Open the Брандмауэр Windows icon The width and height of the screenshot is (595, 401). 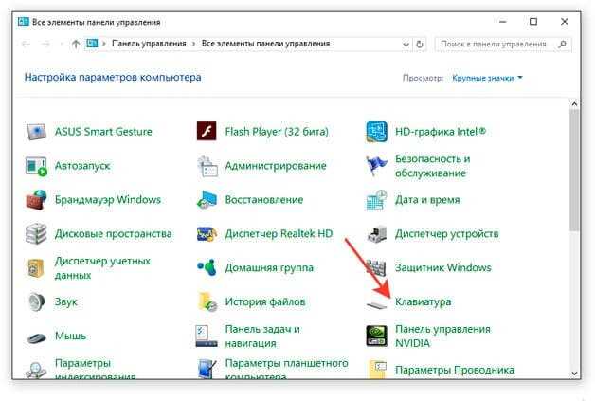[36, 200]
